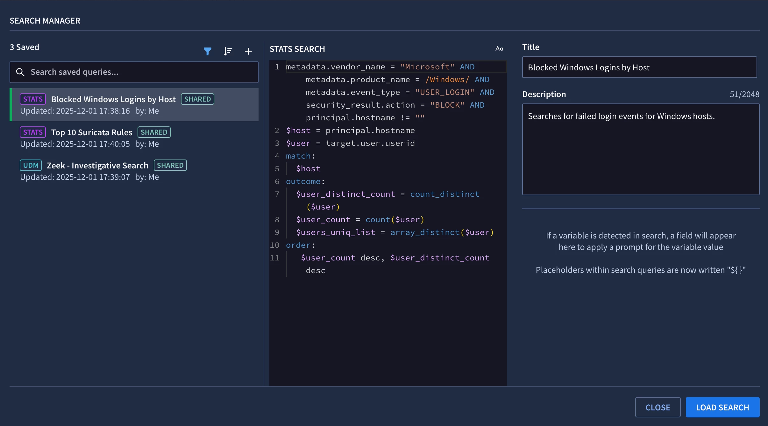Screen dimensions: 768x426
Task: Click the Search saved queries field
Action: tap(140, 72)
